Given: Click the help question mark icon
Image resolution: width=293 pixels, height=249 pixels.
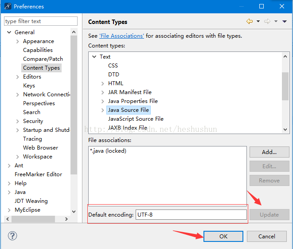Looking at the screenshot, I should pos(12,236).
